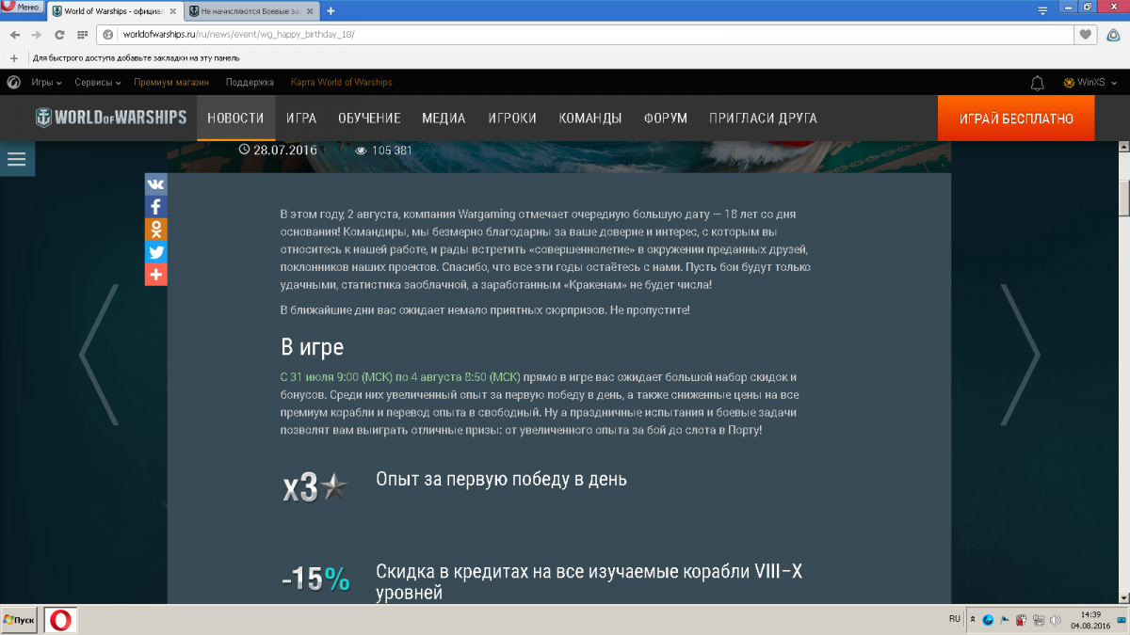Open the МЕДИА section
Viewport: 1130px width, 635px height.
coord(444,119)
